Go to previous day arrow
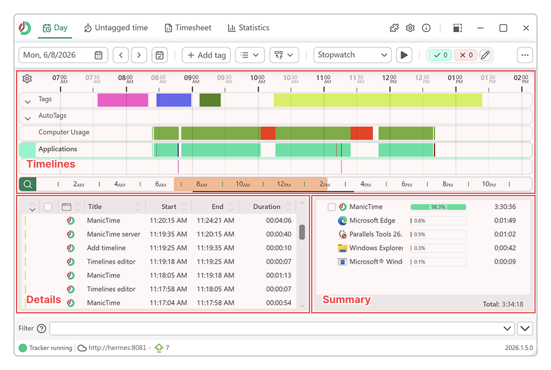Screen dimensions: 551x370 [121, 55]
